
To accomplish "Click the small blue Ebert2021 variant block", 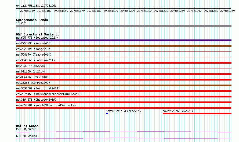I will 107,114.
